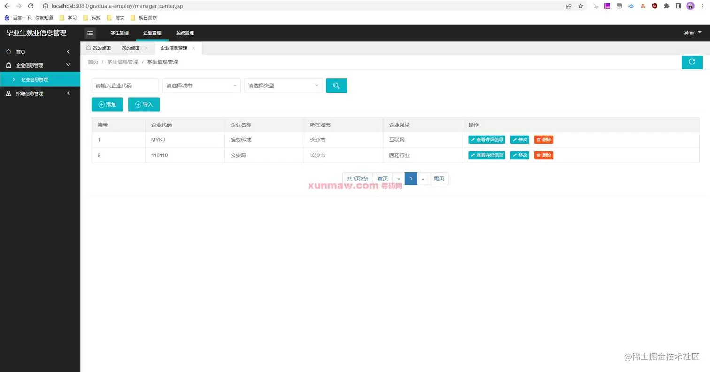Image resolution: width=710 pixels, height=372 pixels.
Task: Click the 首页 pagination button
Action: (x=383, y=178)
